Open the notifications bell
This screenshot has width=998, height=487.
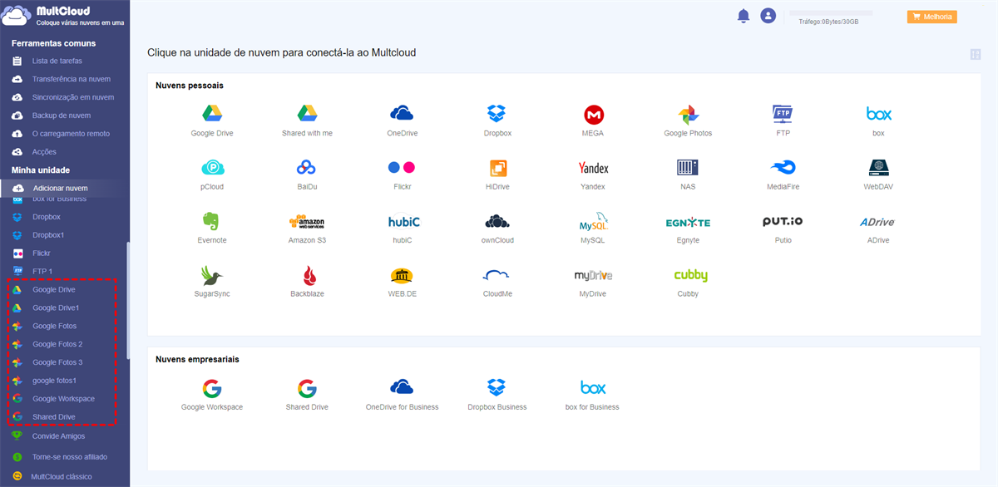pos(743,16)
